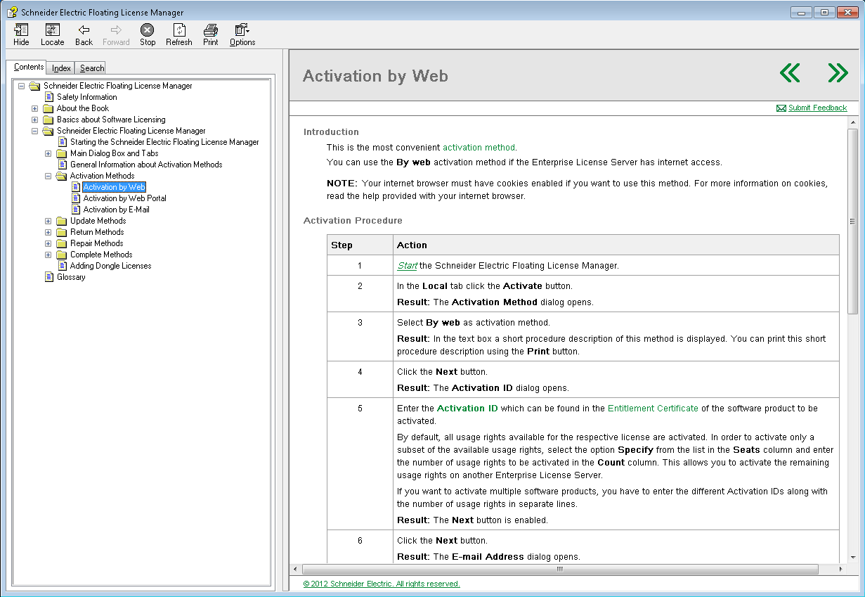Image resolution: width=865 pixels, height=597 pixels.
Task: Click the Complete Methods folder icon
Action: point(61,255)
